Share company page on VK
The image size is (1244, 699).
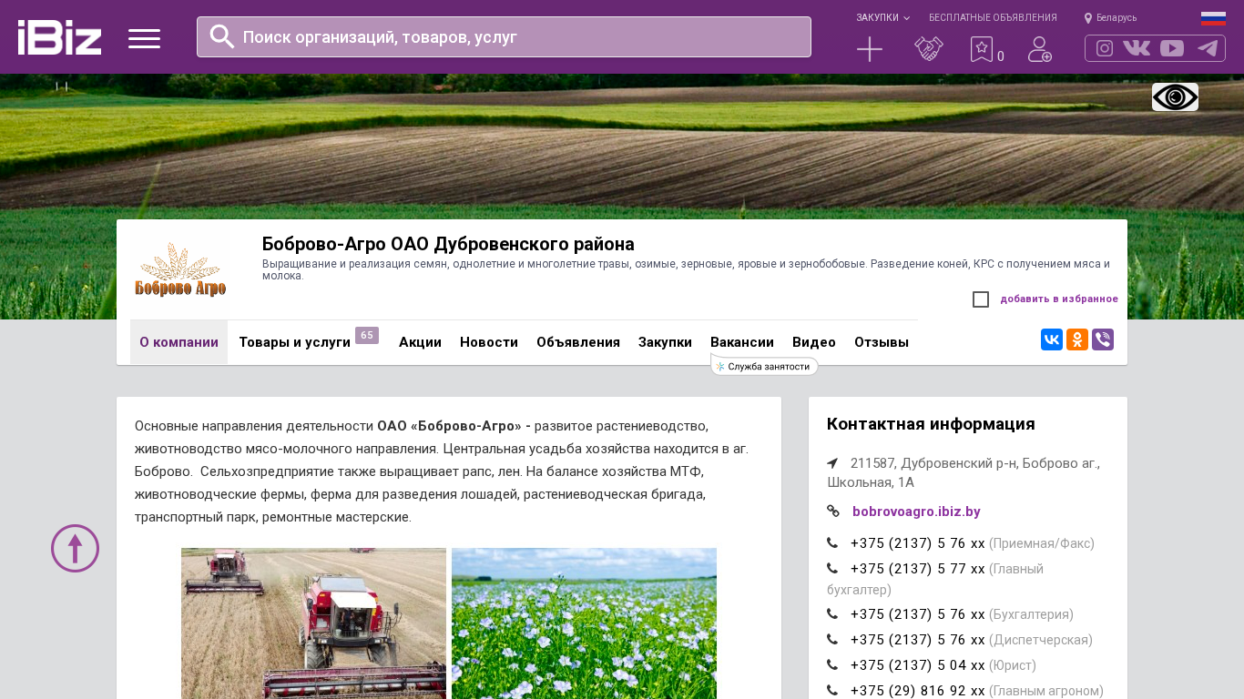(x=1052, y=339)
